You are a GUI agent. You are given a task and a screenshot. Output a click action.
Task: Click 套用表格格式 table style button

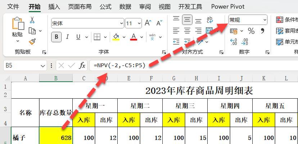pos(287,31)
